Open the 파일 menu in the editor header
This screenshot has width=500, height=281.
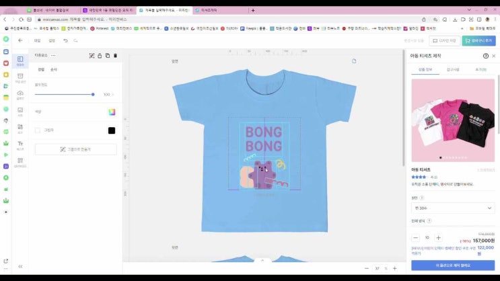(38, 40)
